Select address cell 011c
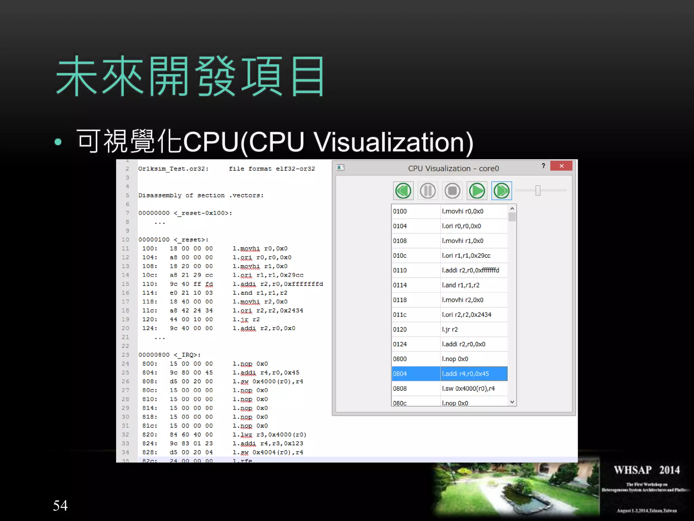 pyautogui.click(x=416, y=315)
